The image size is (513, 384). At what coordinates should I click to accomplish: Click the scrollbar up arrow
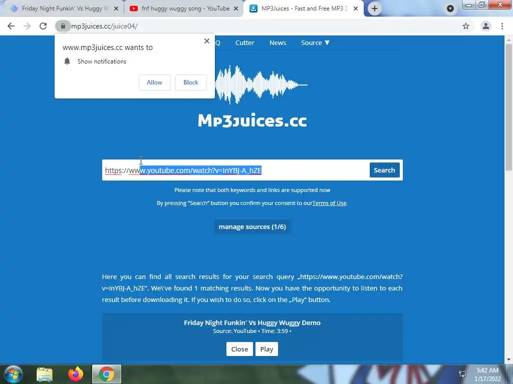click(x=509, y=40)
